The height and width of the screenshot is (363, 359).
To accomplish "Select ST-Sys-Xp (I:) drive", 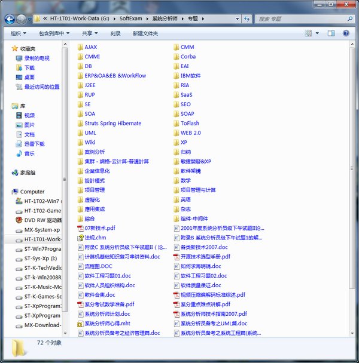I will click(36, 259).
